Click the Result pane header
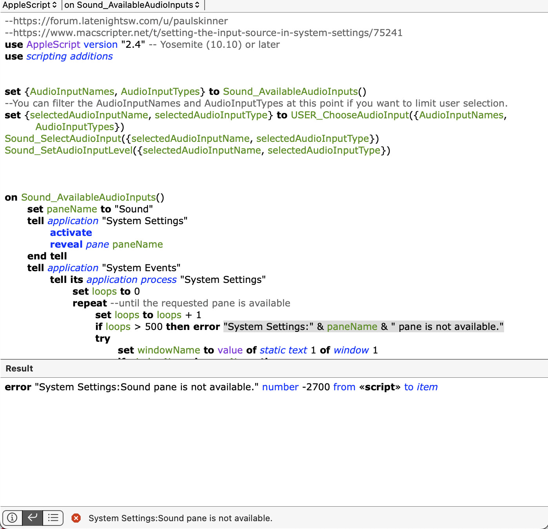This screenshot has width=548, height=529. pos(274,368)
